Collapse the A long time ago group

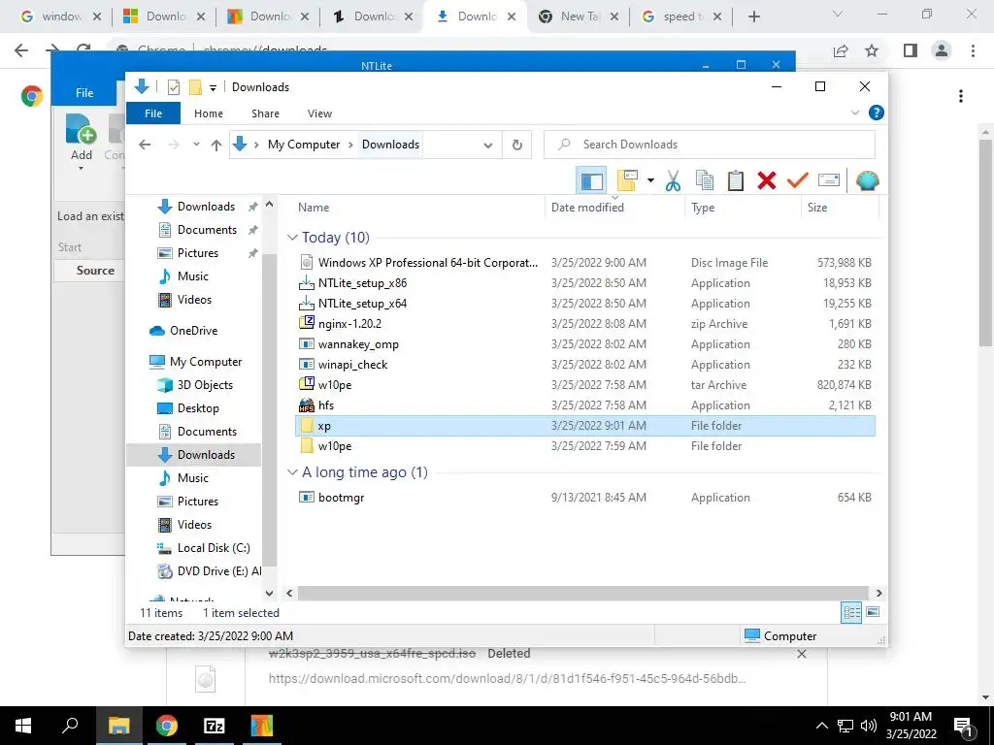[292, 472]
